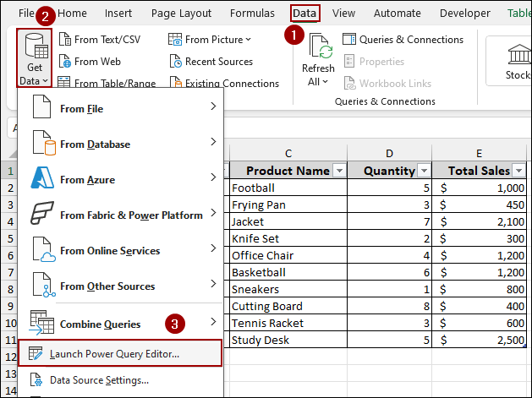
Task: Click the From Picture icon
Action: (175, 40)
